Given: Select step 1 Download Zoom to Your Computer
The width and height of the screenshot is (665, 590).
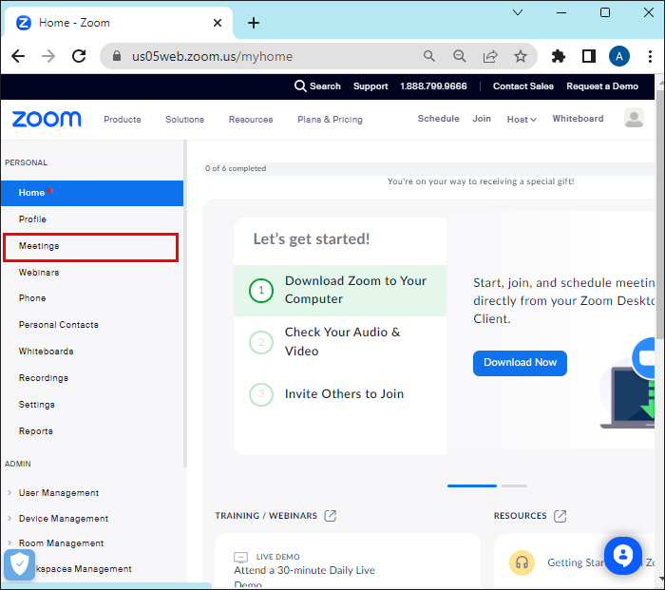Looking at the screenshot, I should click(340, 291).
